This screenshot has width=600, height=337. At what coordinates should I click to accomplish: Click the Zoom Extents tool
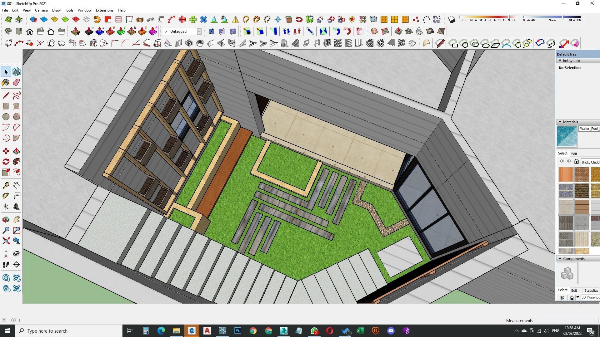pos(6,241)
